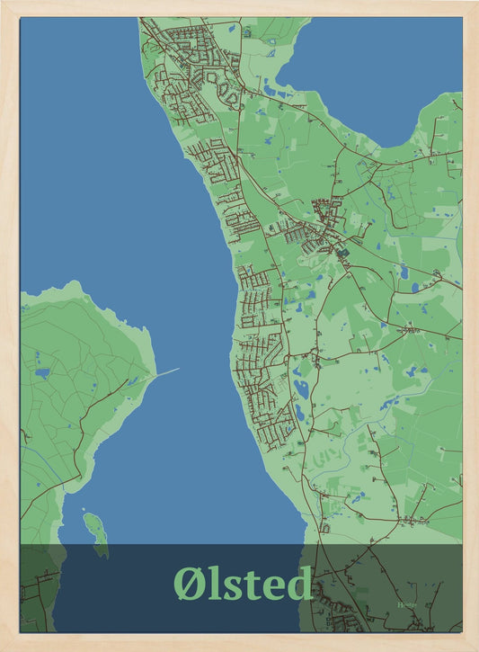
Task: Click the dark teal building in town center
Action: click(343, 253)
